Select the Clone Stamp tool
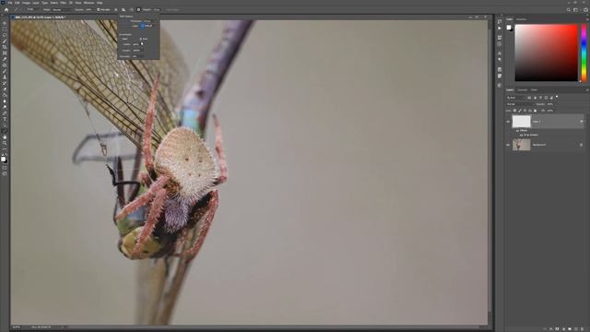Screen dimensions: 590x332 coord(5,77)
